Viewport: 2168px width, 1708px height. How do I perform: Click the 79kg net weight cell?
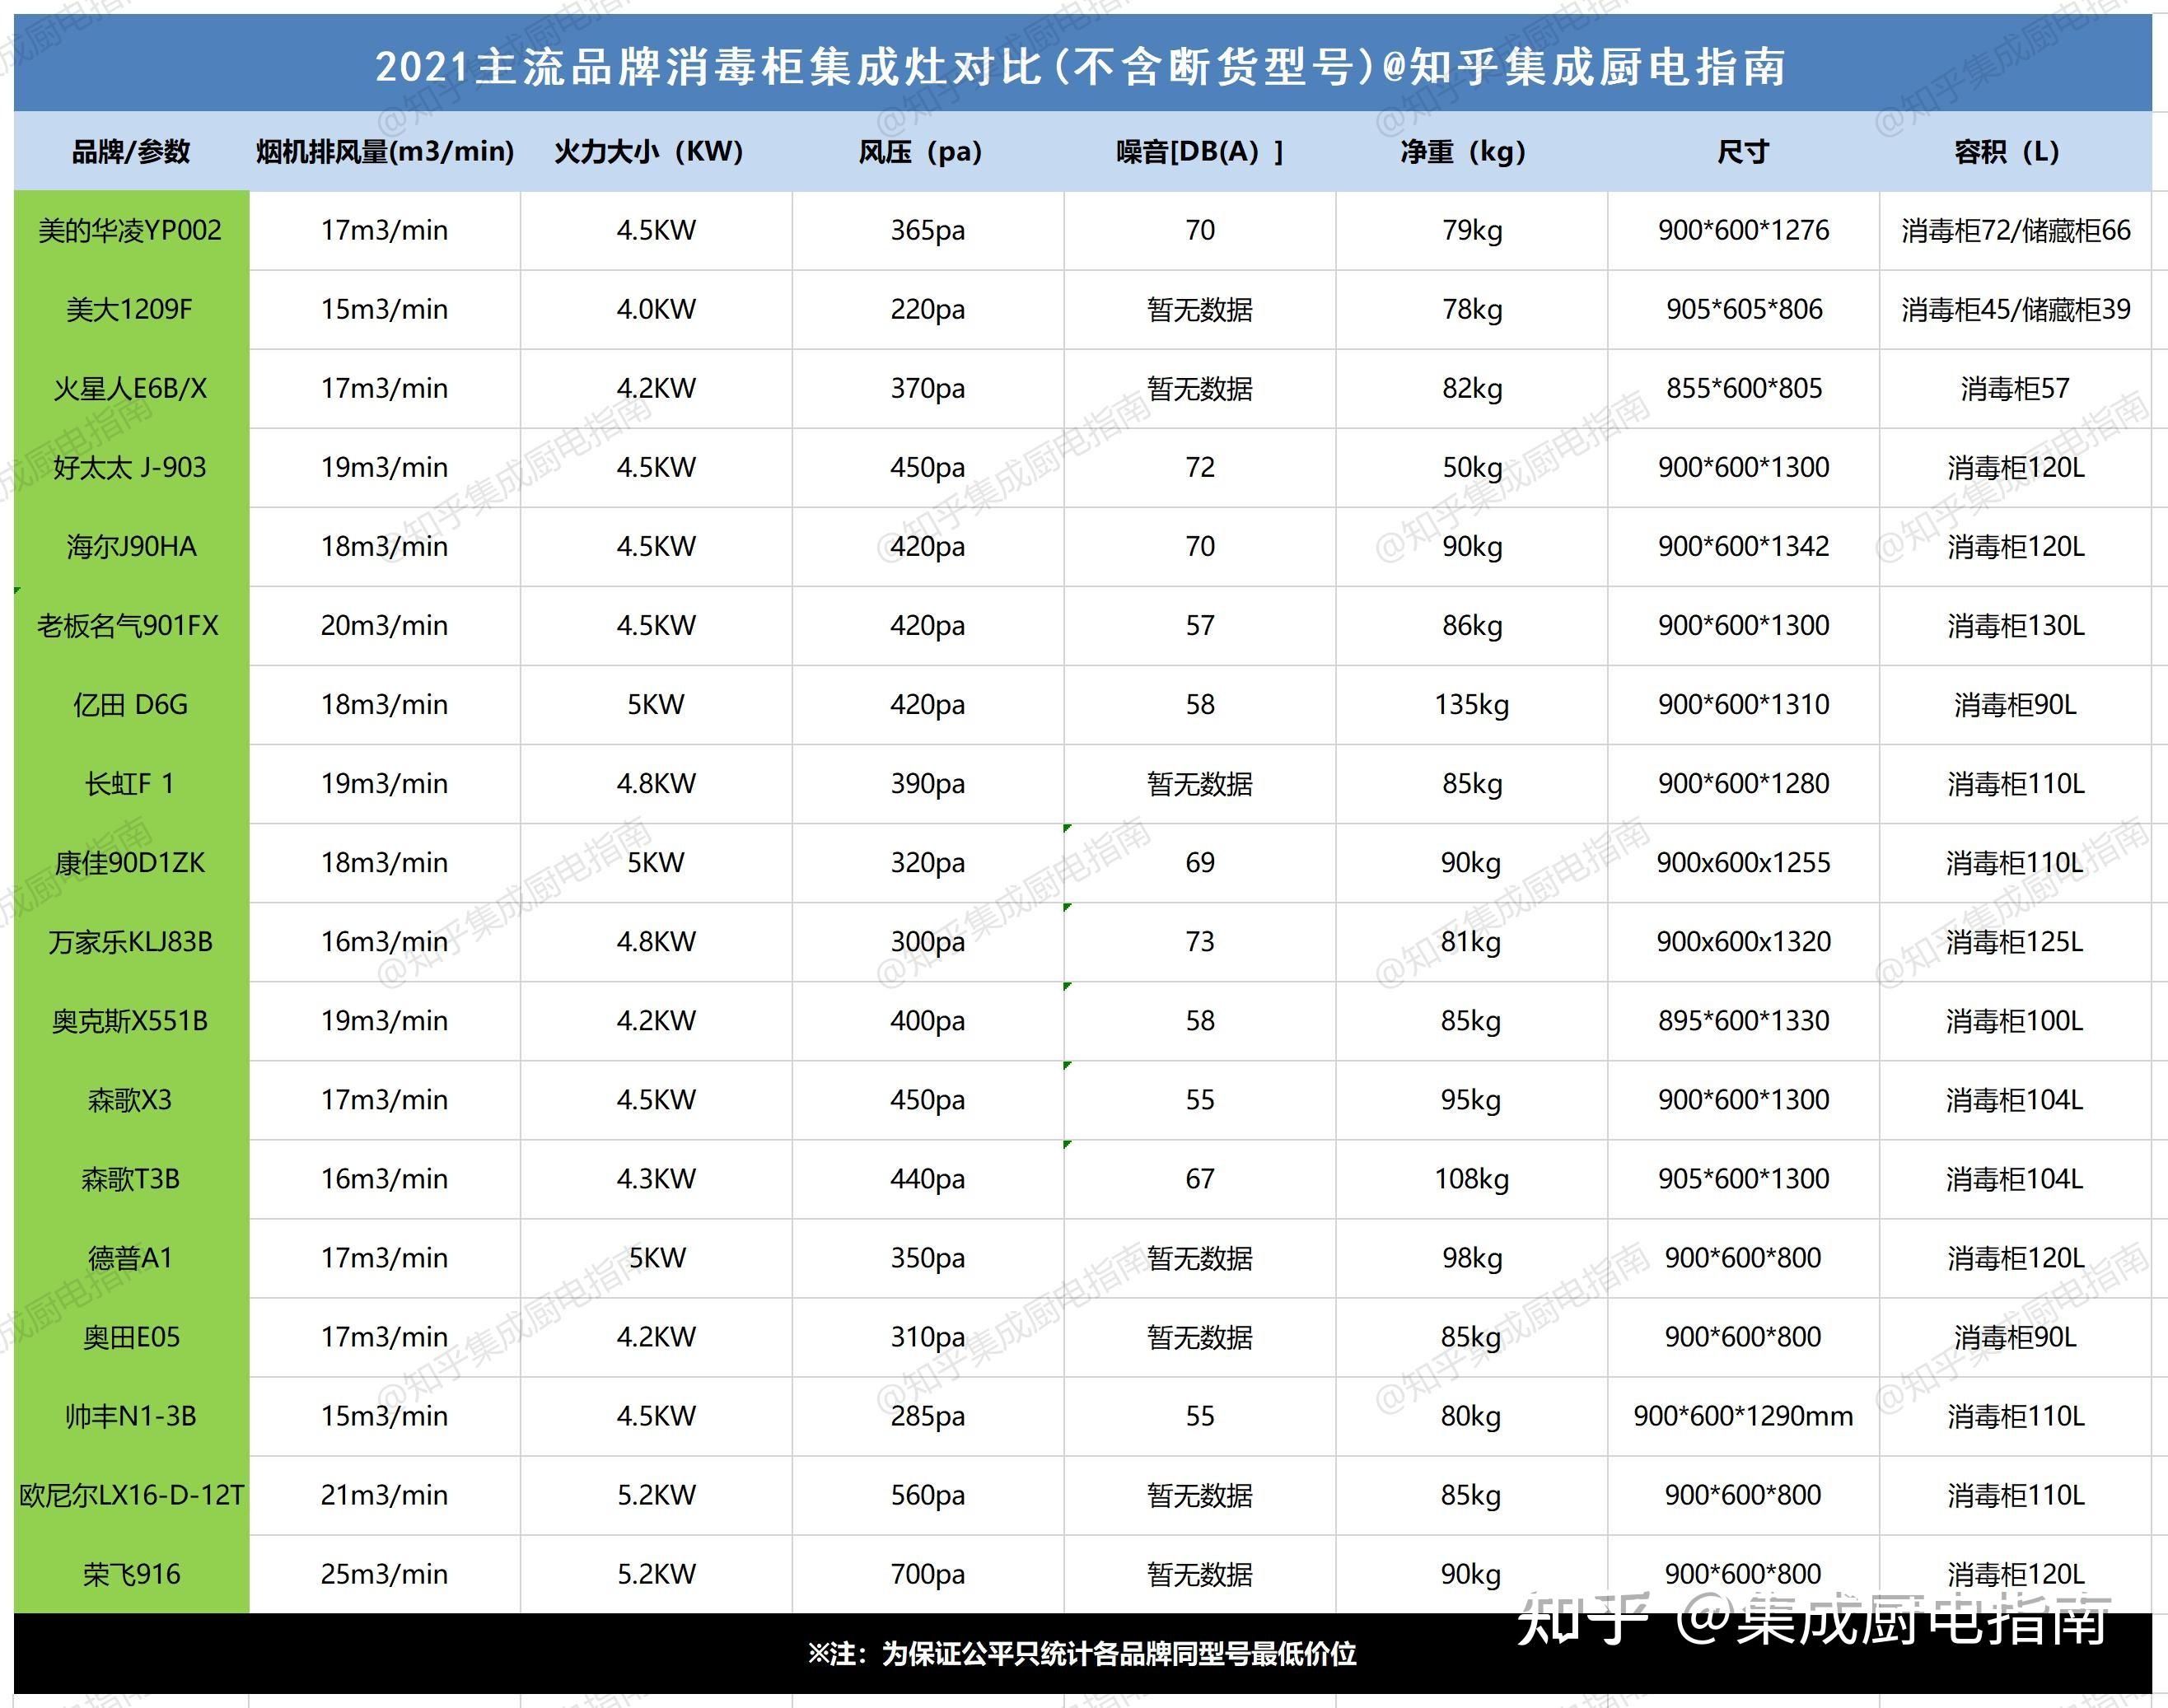click(x=1472, y=230)
